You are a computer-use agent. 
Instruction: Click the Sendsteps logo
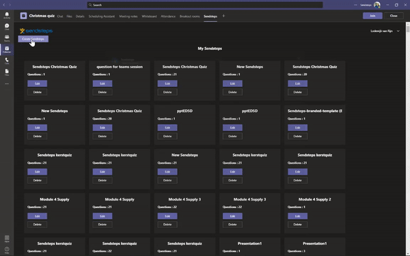[x=36, y=31]
